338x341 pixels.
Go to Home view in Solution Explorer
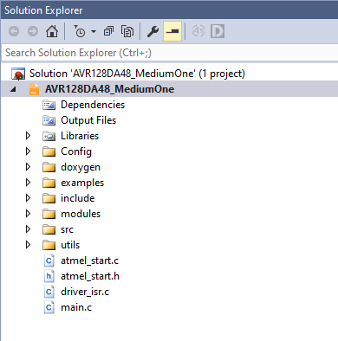[x=52, y=31]
